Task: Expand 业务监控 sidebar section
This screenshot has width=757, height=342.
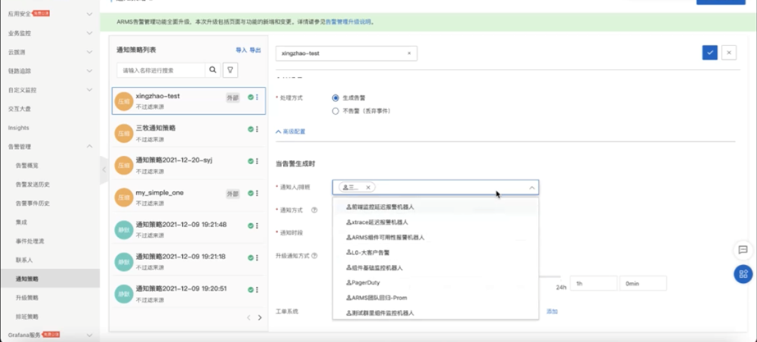Action: (x=89, y=34)
